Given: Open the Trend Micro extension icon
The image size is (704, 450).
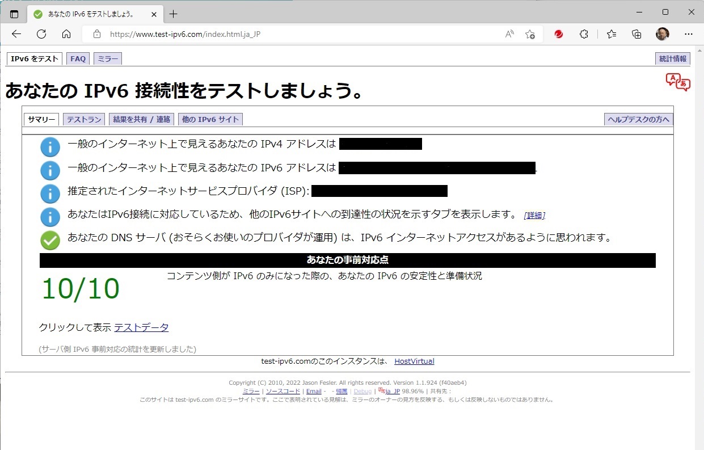Looking at the screenshot, I should click(x=559, y=34).
